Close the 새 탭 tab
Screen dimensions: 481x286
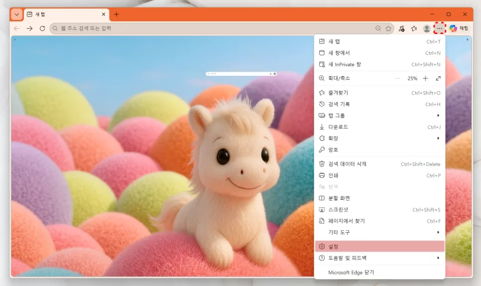click(x=104, y=14)
